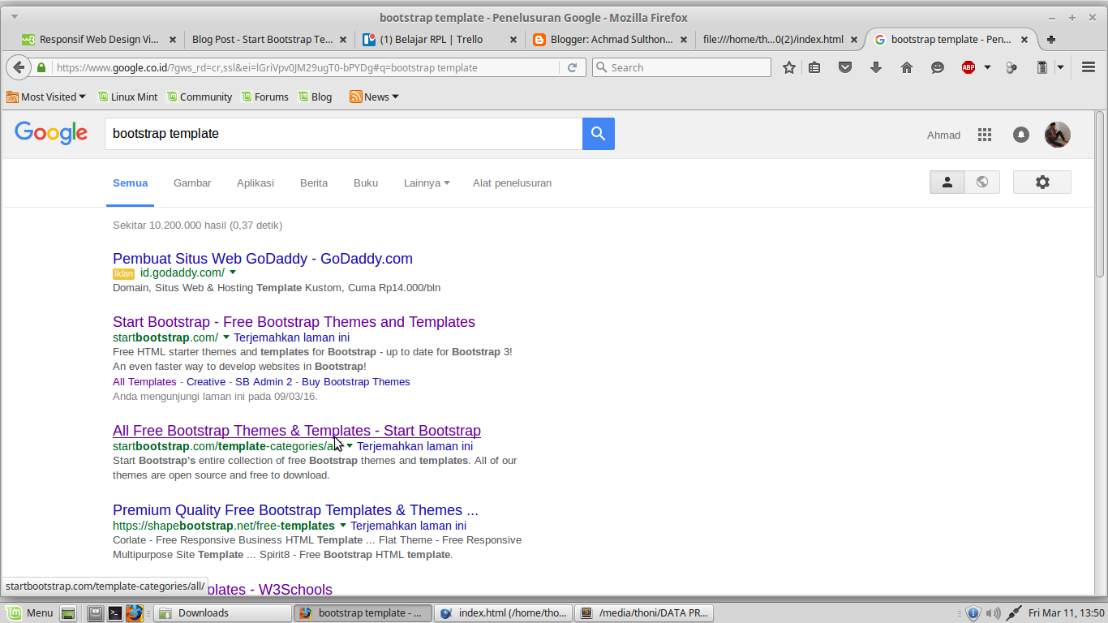The width and height of the screenshot is (1108, 623).
Task: Open the Google apps grid
Action: coord(985,135)
